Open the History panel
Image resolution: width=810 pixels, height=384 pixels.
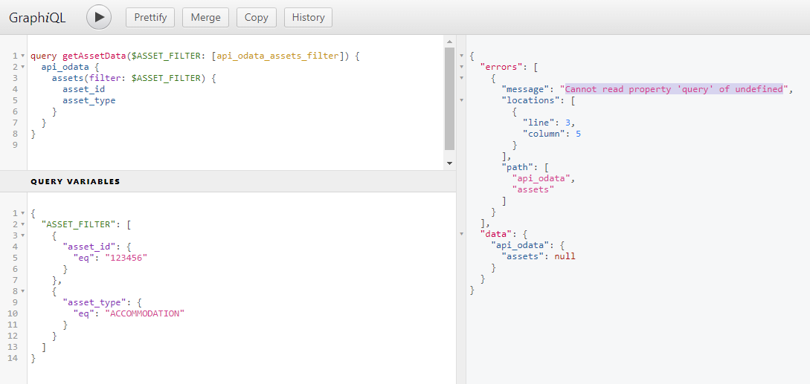tap(308, 17)
